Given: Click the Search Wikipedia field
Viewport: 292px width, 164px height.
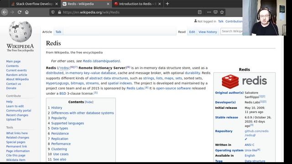Looking at the screenshot, I should [232, 31].
